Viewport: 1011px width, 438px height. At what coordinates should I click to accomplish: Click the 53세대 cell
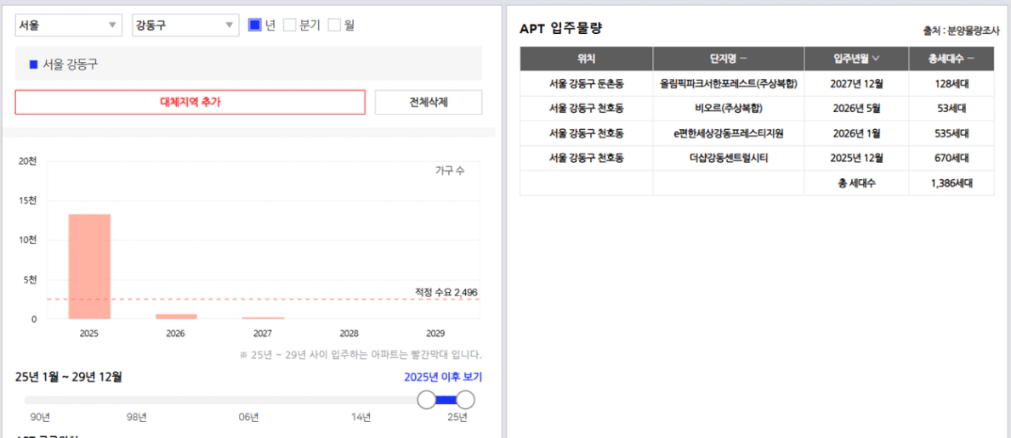[951, 108]
